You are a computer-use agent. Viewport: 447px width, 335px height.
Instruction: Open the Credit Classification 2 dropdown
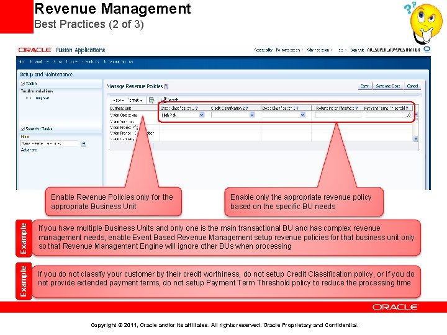pos(252,115)
